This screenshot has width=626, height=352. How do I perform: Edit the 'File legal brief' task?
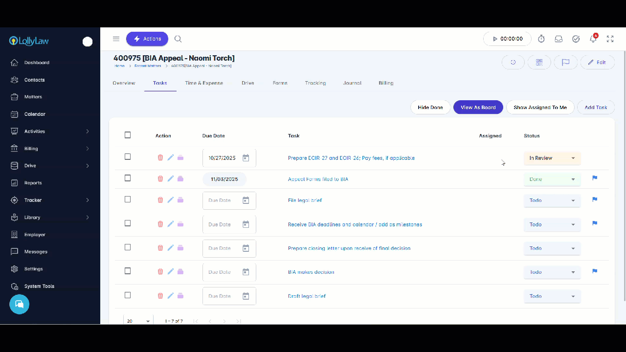tap(171, 200)
